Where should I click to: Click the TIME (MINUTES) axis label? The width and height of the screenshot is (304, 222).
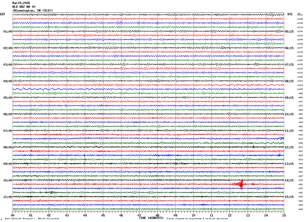coord(151,218)
